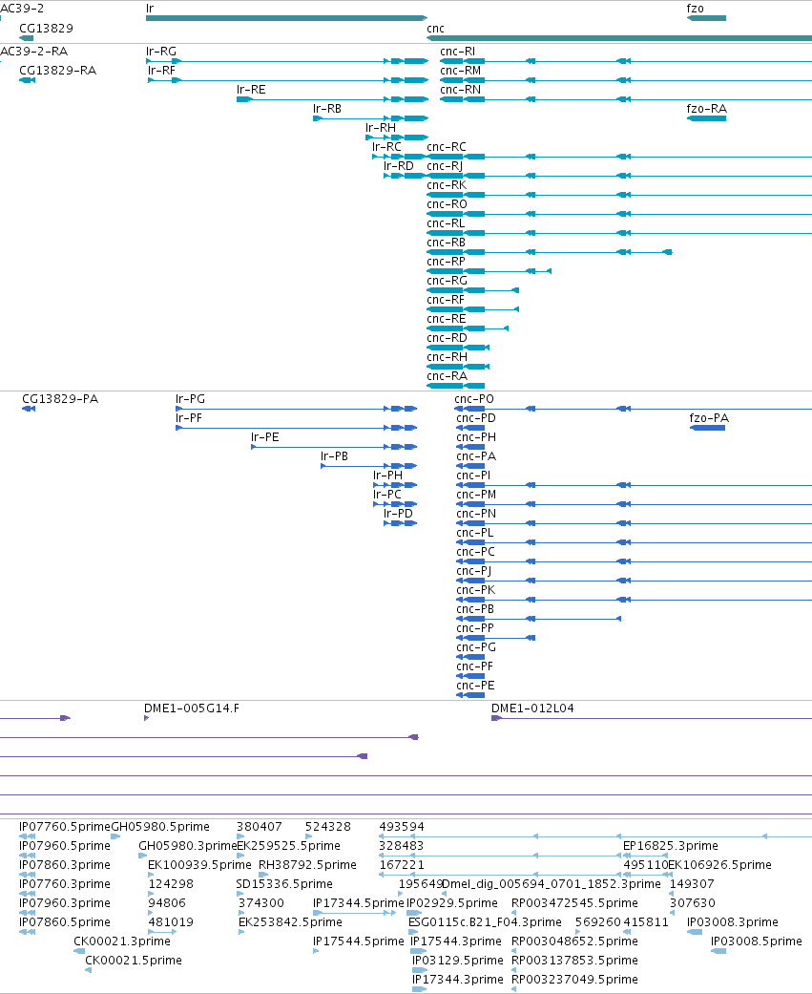The image size is (812, 994).
Task: Click the lr gene bar
Action: [x=287, y=18]
